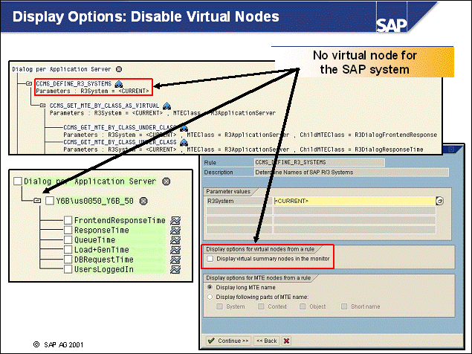Check the FrontendResponseTime checkbox
Screen dimensions: 472x354
point(68,220)
